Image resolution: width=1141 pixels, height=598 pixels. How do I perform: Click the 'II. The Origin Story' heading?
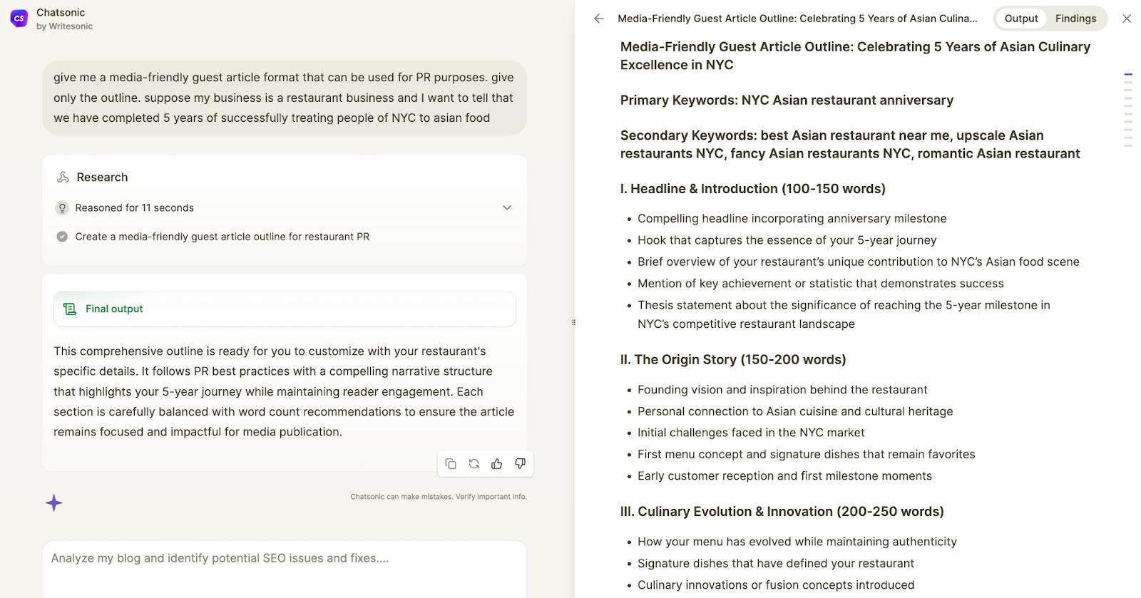pos(732,360)
